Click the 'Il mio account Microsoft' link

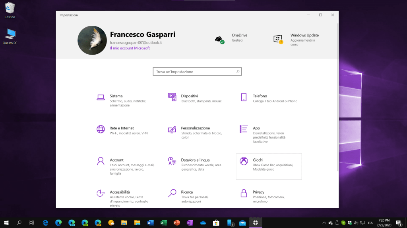pyautogui.click(x=130, y=48)
